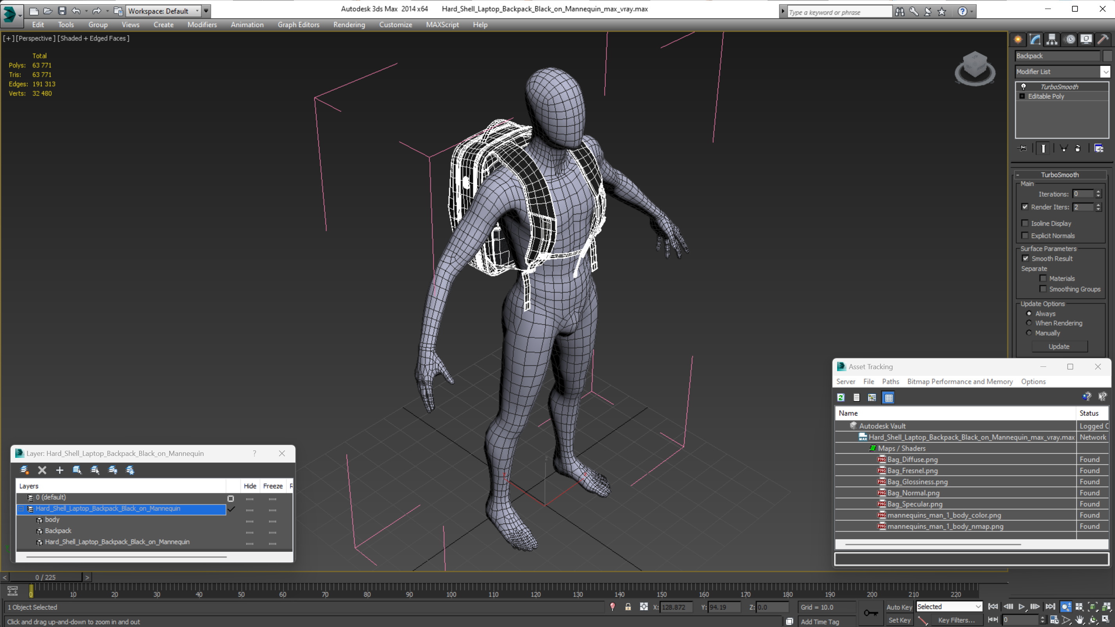Switch to the Utilities panel hammer icon
This screenshot has width=1115, height=627.
(1103, 40)
